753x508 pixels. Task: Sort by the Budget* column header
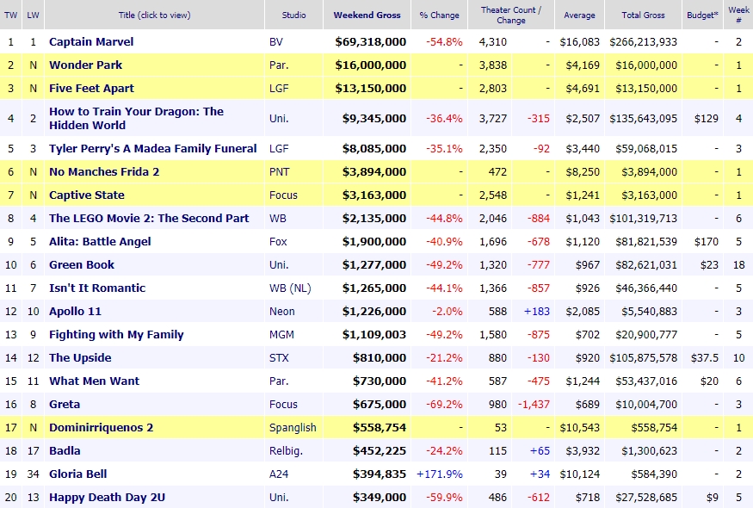702,15
